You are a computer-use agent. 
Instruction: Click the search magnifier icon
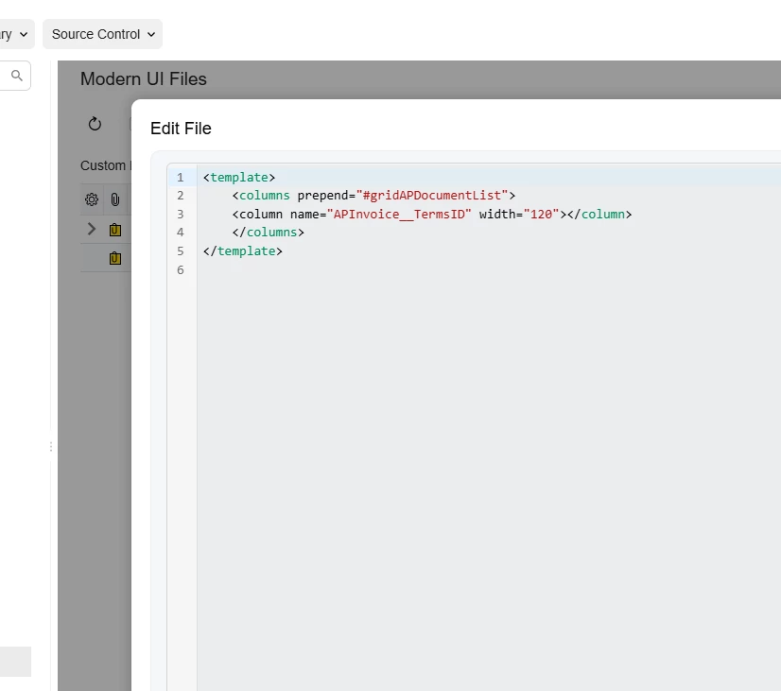17,76
